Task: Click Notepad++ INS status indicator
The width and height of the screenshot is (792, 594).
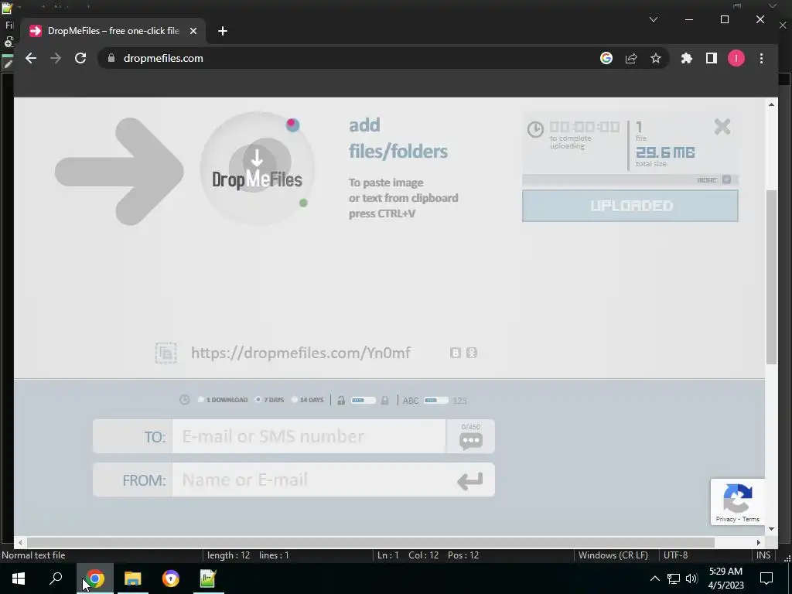Action: 763,555
